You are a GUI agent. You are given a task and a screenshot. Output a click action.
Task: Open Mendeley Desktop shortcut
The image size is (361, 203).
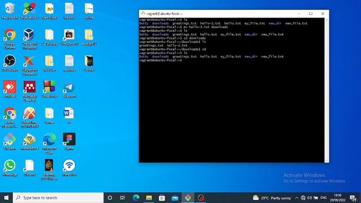(29, 91)
